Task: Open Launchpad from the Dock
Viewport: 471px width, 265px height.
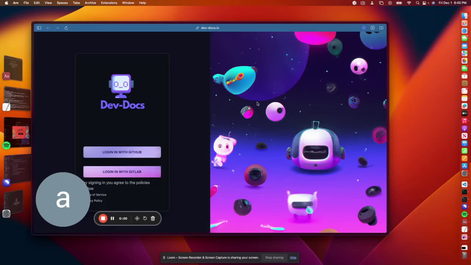Action: (x=464, y=24)
